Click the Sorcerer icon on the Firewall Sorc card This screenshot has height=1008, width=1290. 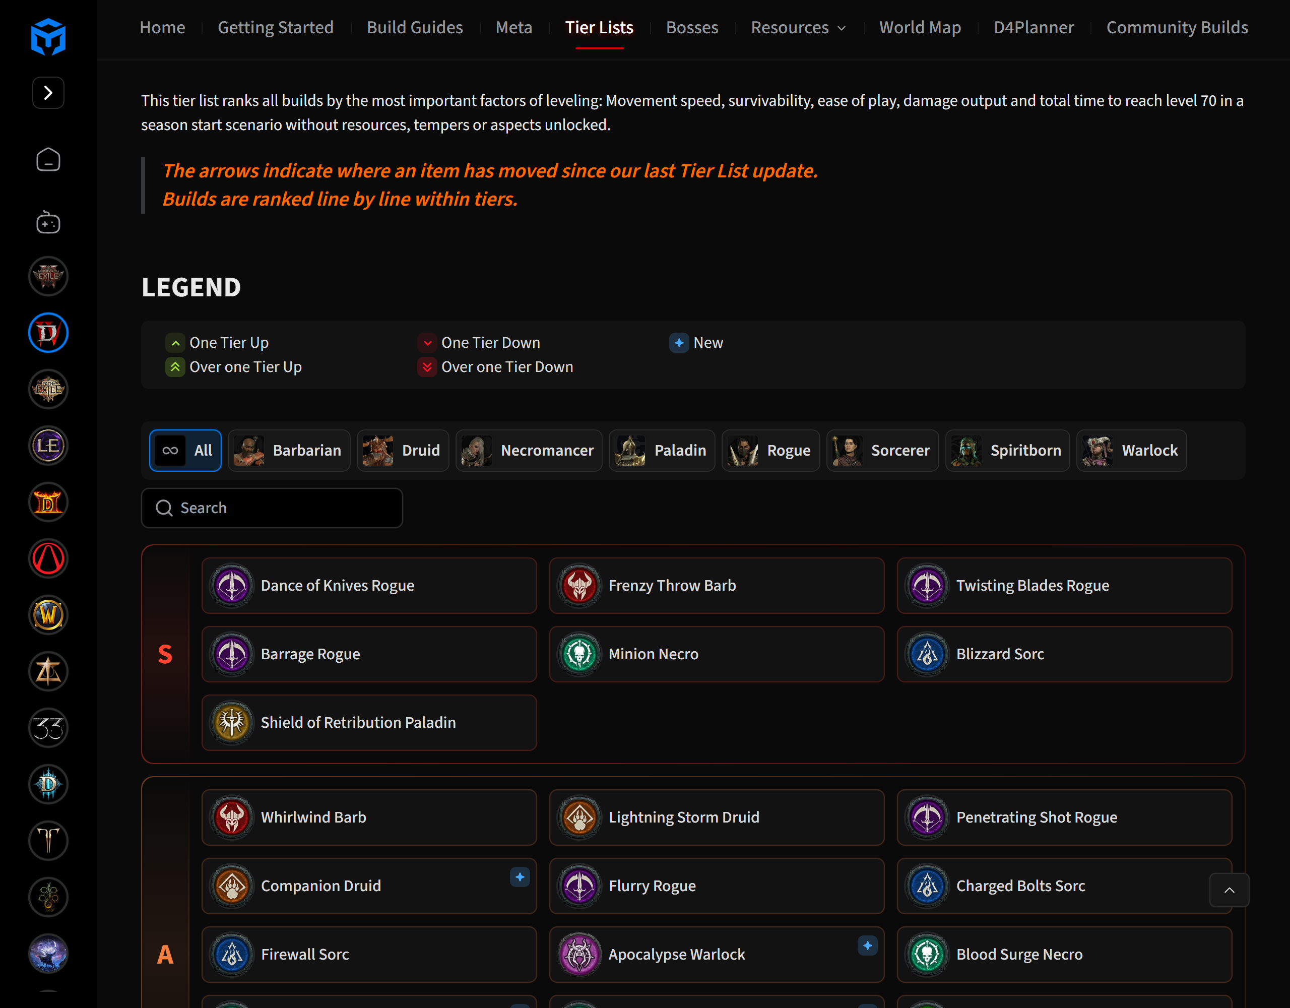coord(232,954)
